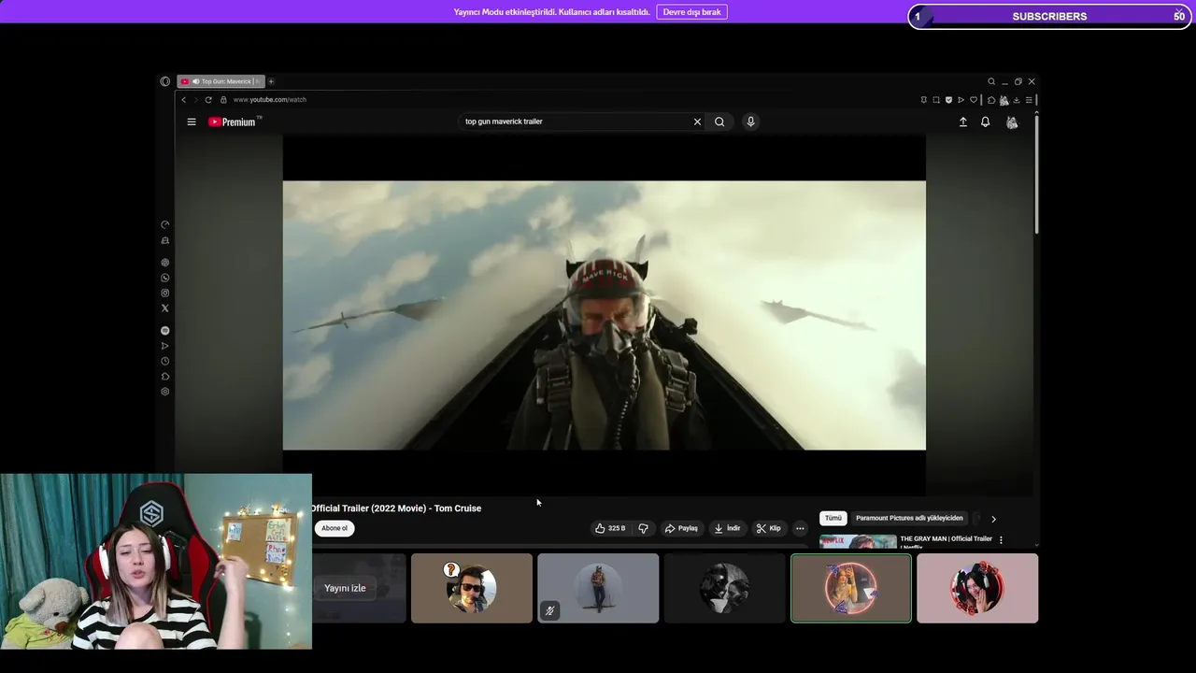This screenshot has width=1196, height=673.
Task: Open browser tab search magnifier
Action: point(991,81)
